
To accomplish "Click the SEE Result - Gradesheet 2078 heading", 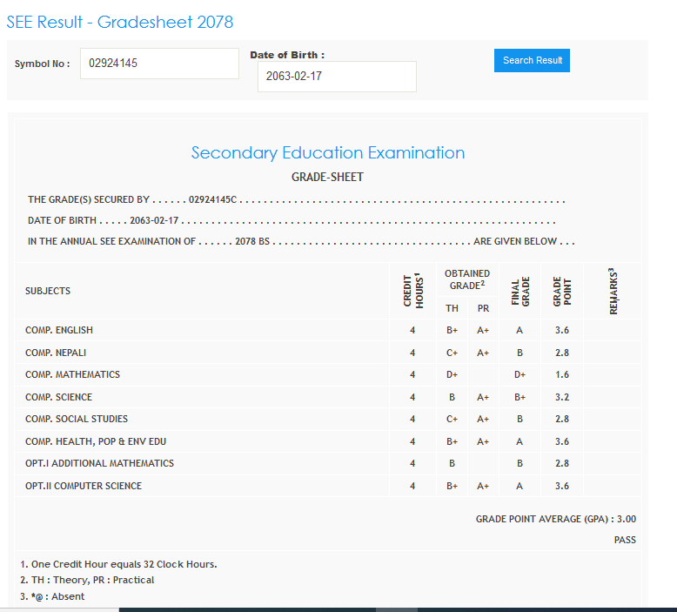I will point(120,23).
